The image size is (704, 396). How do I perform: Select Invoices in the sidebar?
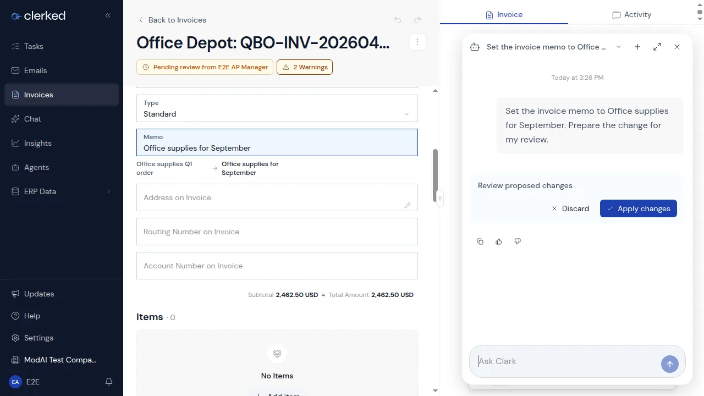pyautogui.click(x=62, y=95)
